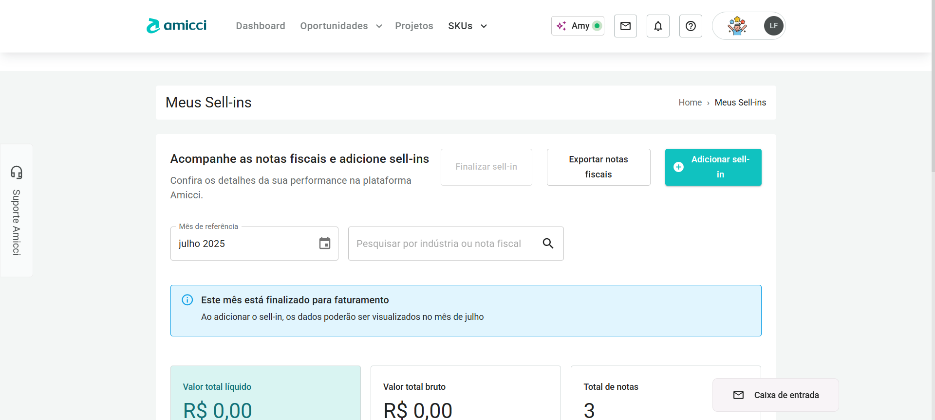Click the search magnifier icon
Image resolution: width=935 pixels, height=420 pixels.
(x=548, y=243)
